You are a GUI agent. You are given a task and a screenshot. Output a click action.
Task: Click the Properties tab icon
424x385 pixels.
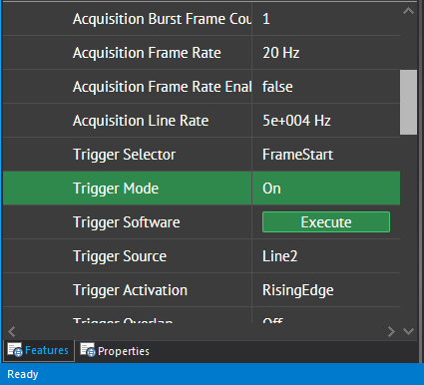(88, 350)
